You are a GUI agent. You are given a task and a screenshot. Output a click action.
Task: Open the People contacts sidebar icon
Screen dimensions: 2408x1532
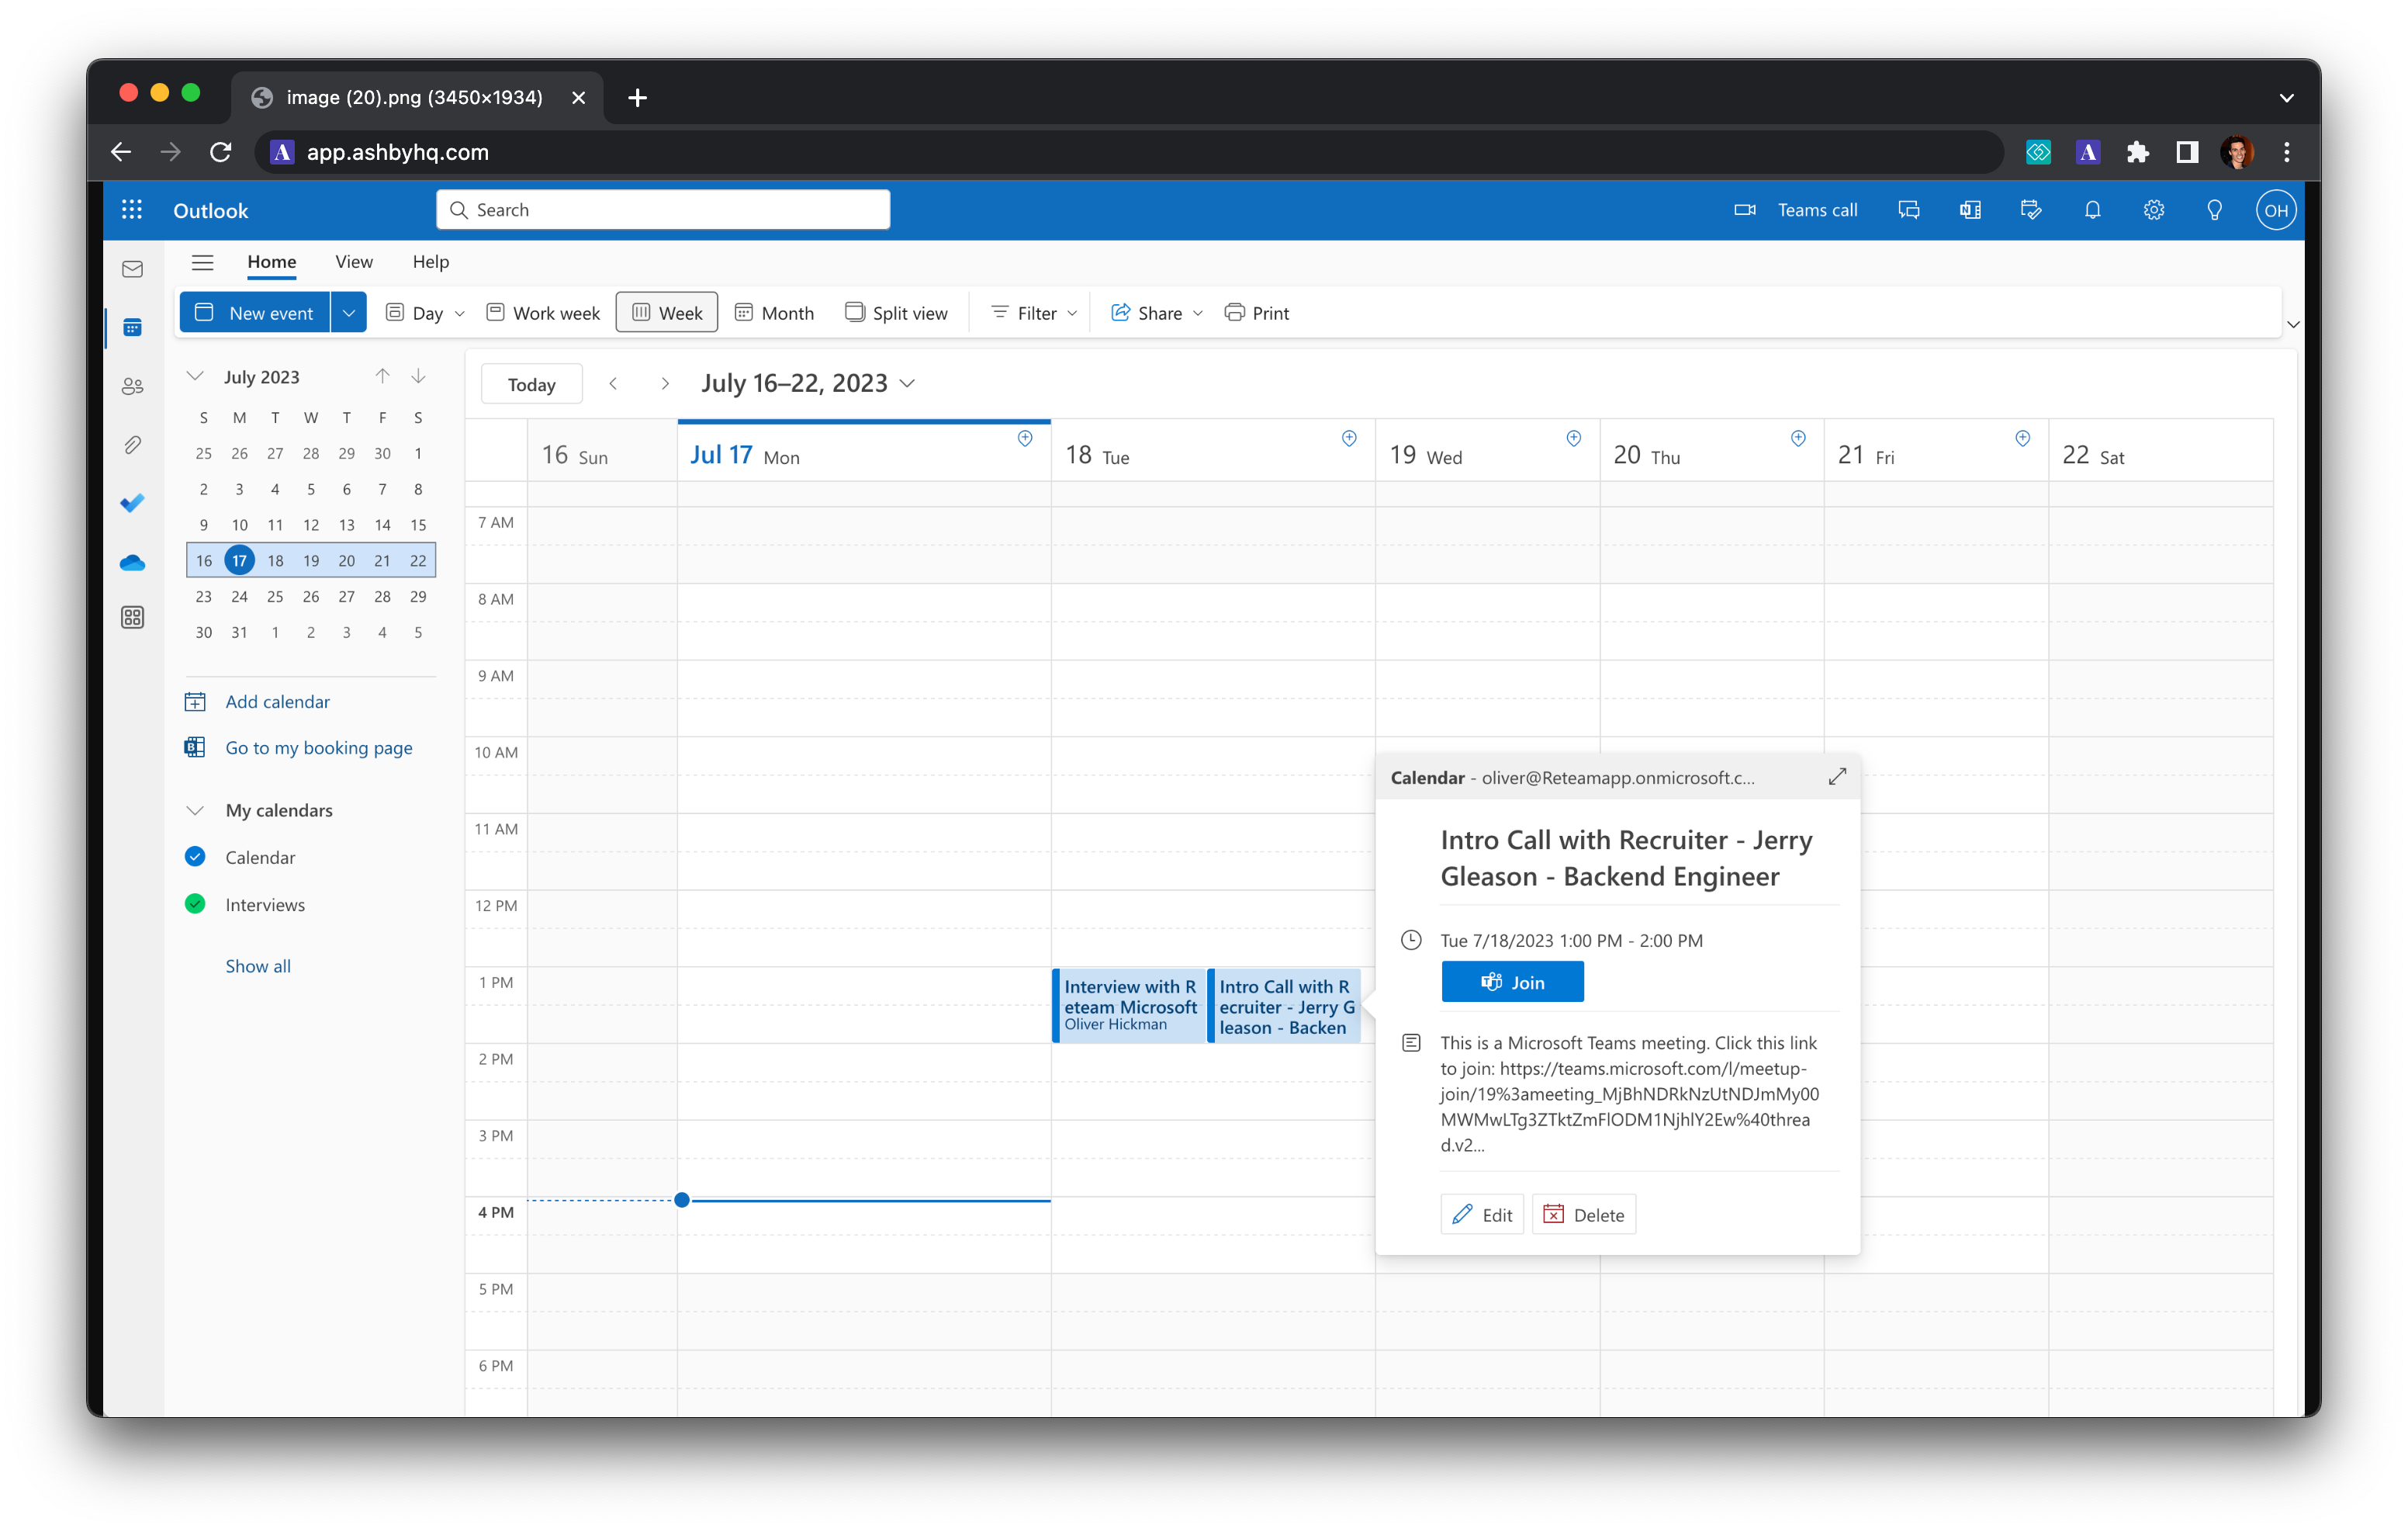pyautogui.click(x=132, y=386)
